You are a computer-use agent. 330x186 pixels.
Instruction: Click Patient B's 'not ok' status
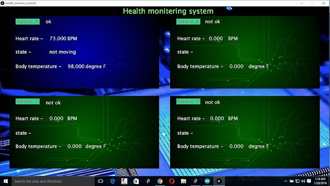[212, 22]
